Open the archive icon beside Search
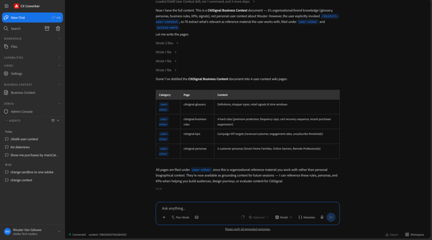432x240 pixels. 47,28
